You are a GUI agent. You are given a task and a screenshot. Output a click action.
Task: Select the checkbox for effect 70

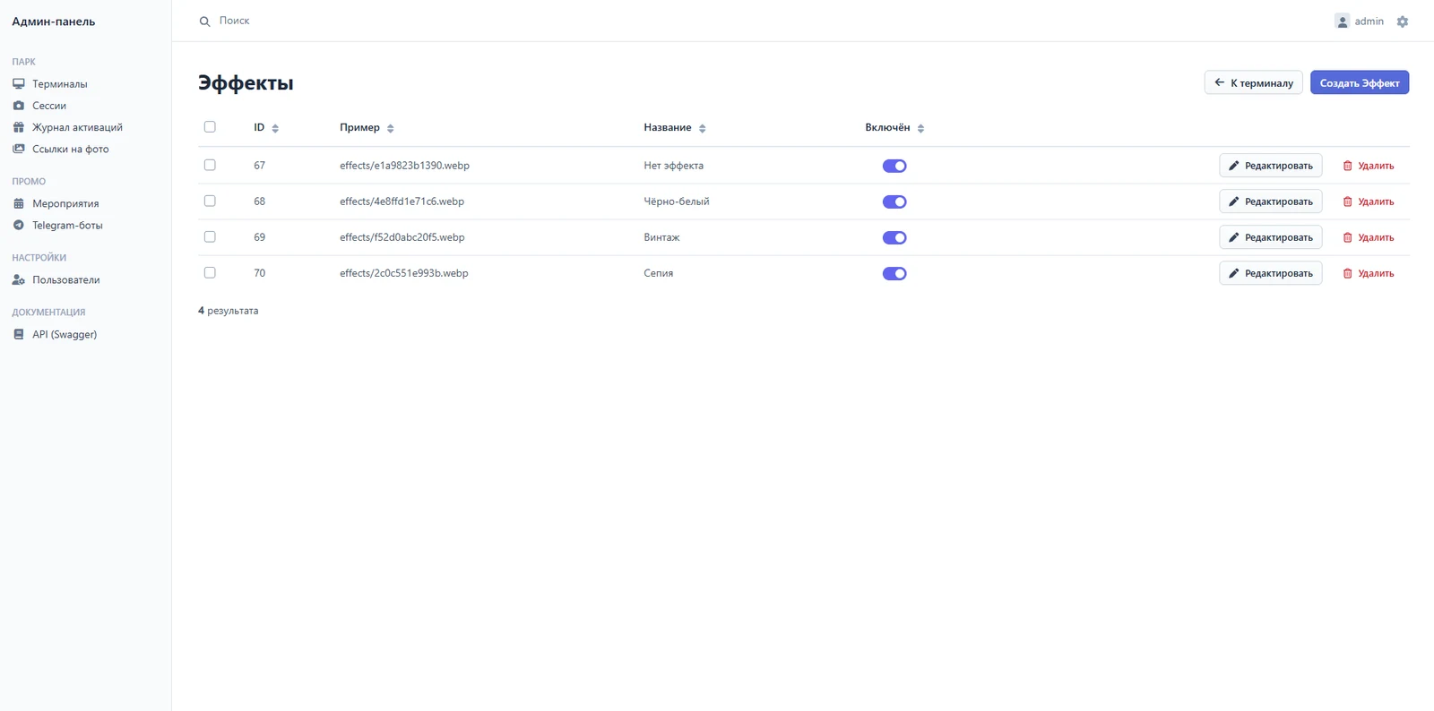click(210, 272)
